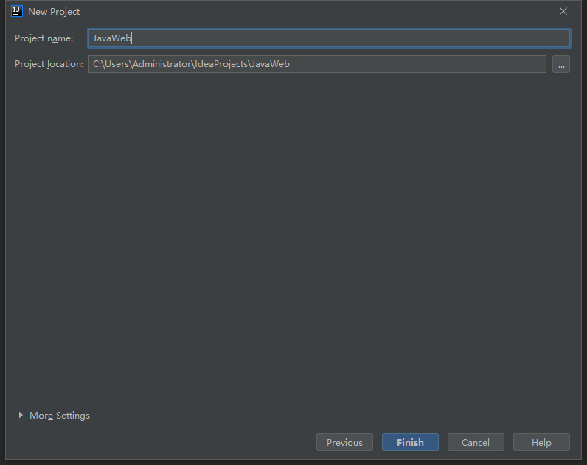Click the IntelliJ IDEA logo icon
This screenshot has width=587, height=465.
click(x=17, y=11)
